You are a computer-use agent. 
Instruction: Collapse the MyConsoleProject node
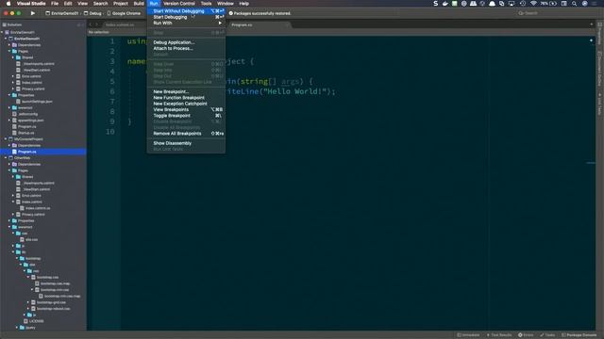[6, 138]
